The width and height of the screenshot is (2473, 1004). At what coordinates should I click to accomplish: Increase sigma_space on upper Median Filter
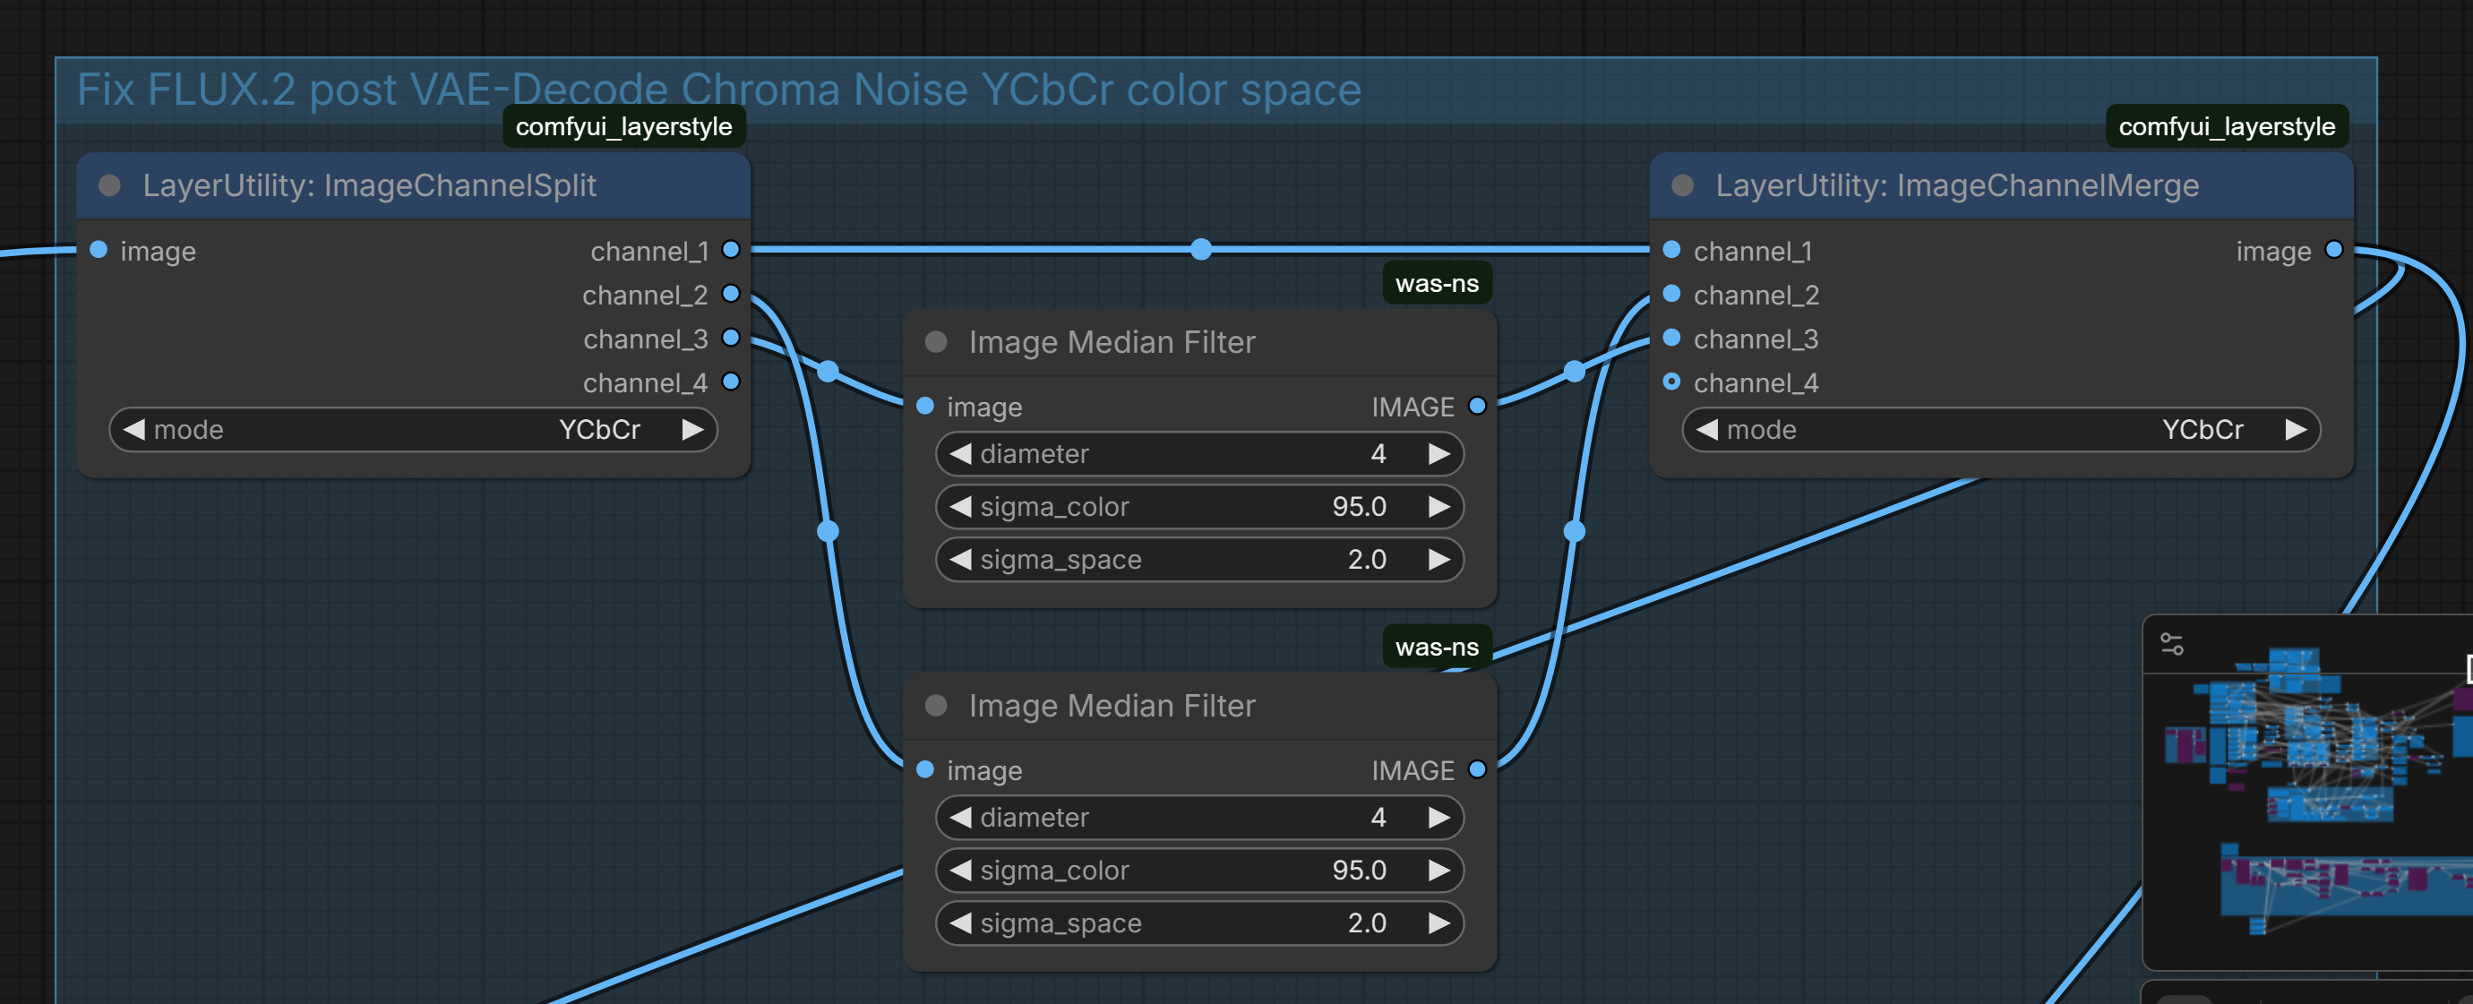point(1439,559)
